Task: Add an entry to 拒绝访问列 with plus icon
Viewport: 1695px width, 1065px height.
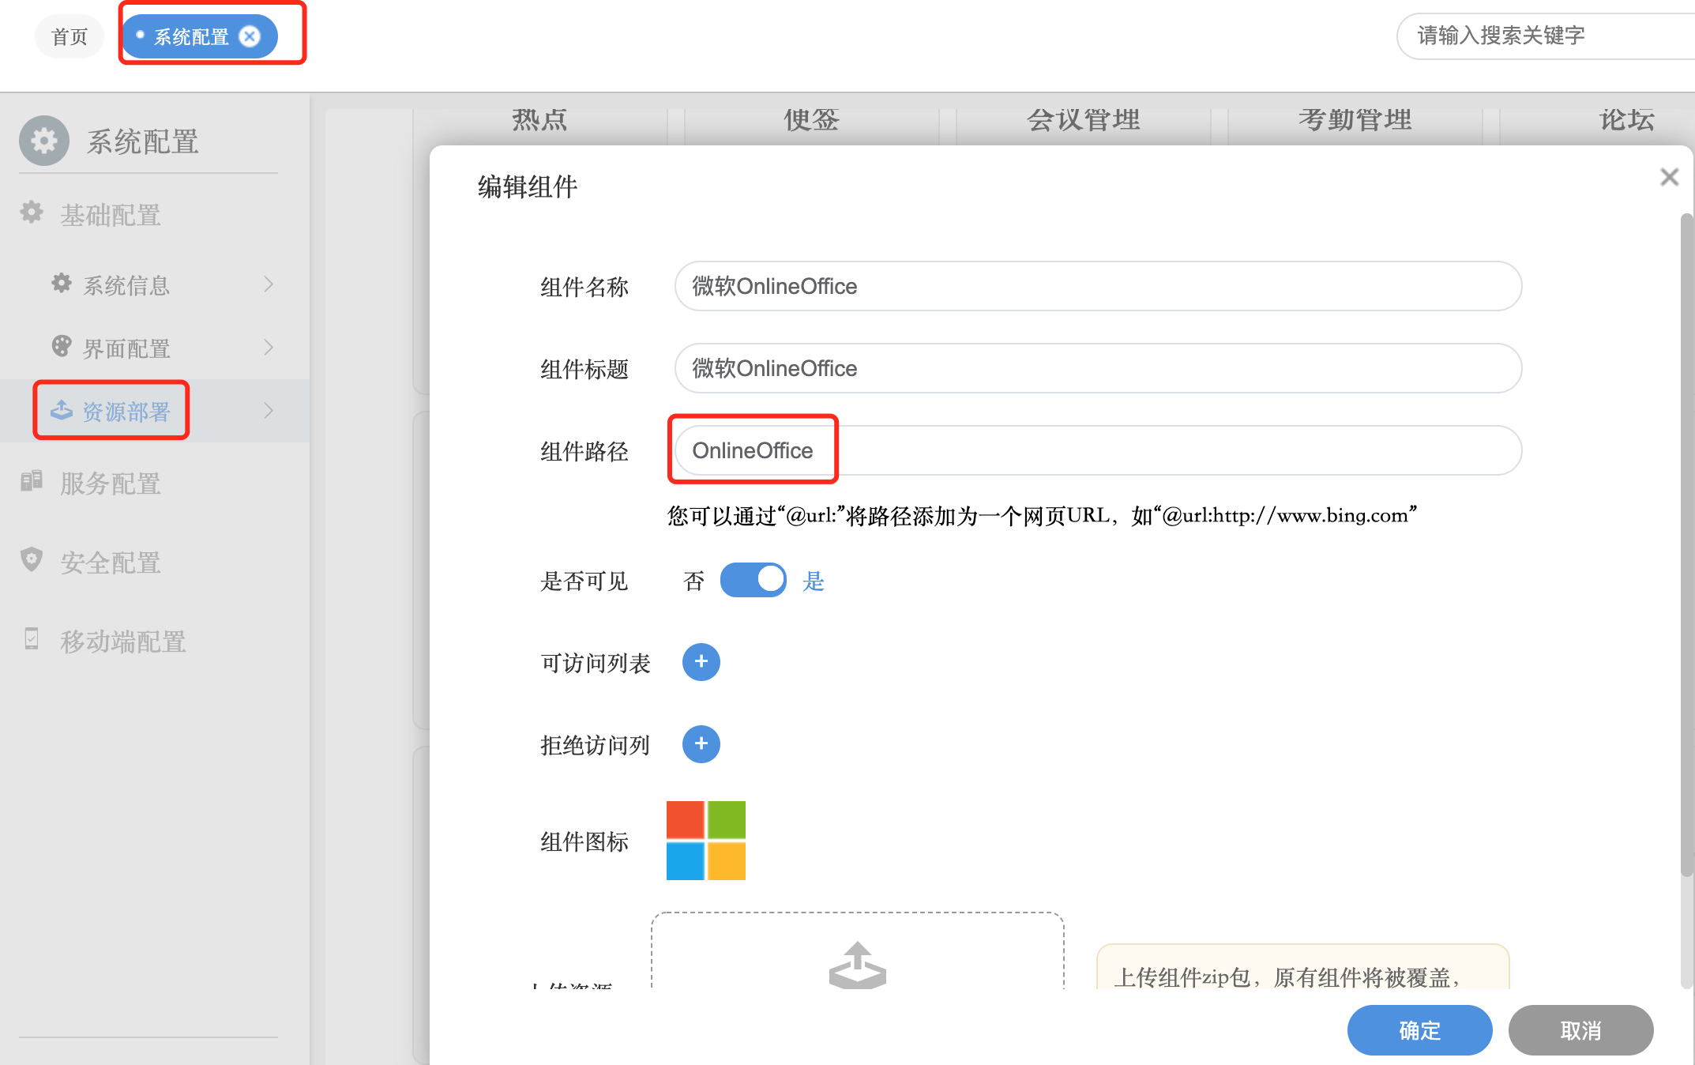Action: click(701, 744)
